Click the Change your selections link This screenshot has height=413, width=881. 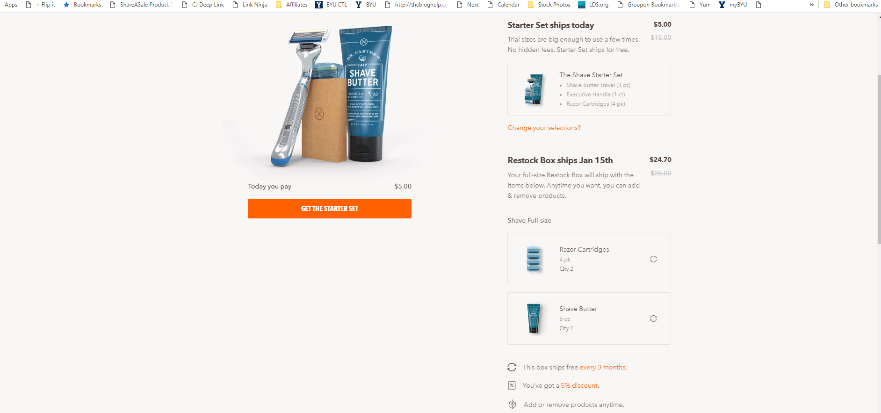(544, 128)
